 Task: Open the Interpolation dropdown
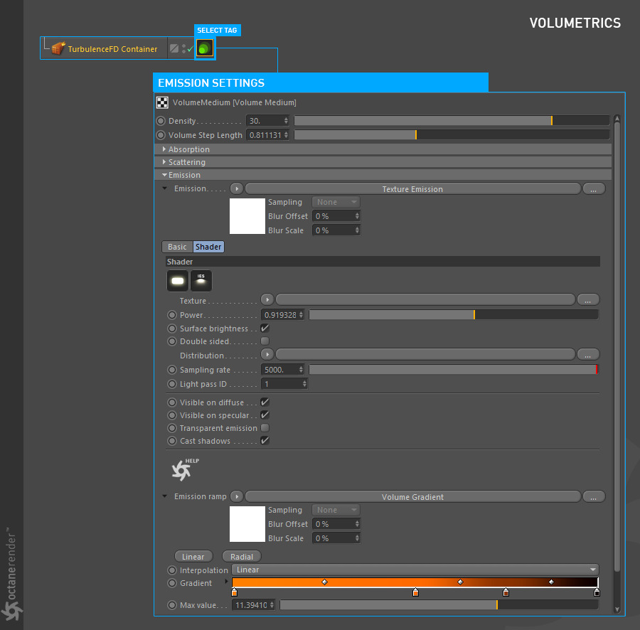(x=415, y=570)
